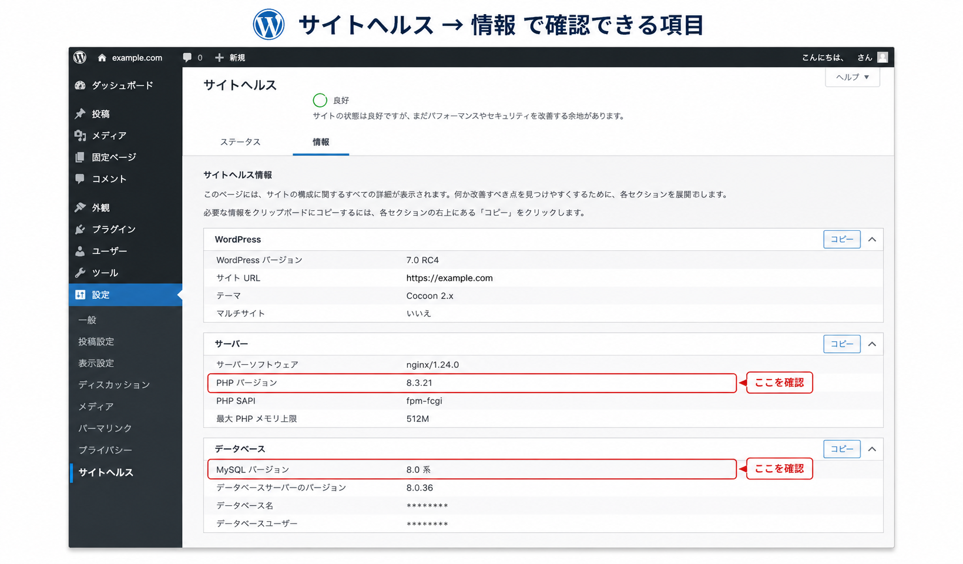Click the Cocoon 2.x theme value
Screen dimensions: 963x564
pyautogui.click(x=430, y=296)
